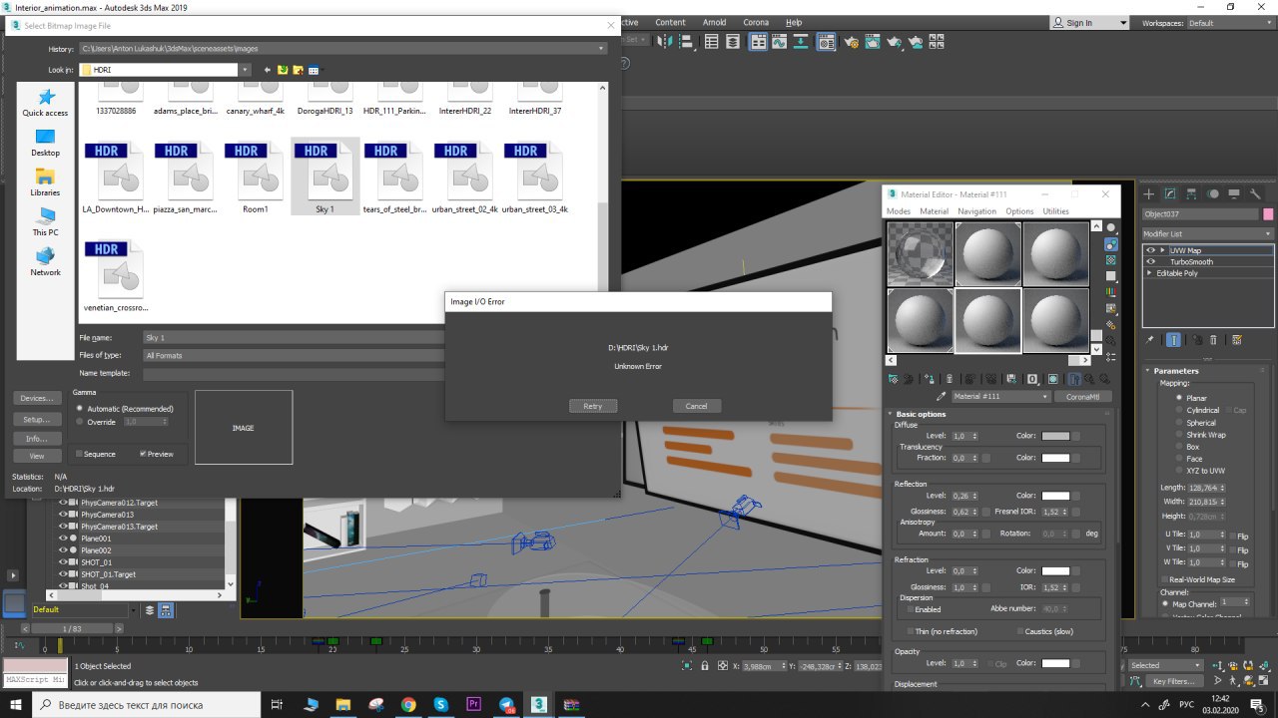Open Navigation menu in Material Editor
This screenshot has width=1278, height=718.
coord(976,211)
